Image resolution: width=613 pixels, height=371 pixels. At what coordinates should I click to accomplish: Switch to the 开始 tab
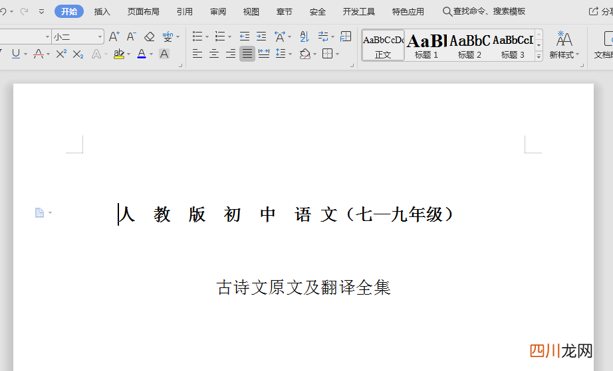point(69,12)
